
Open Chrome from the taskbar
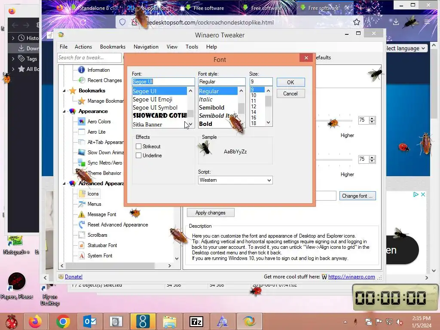point(63,321)
